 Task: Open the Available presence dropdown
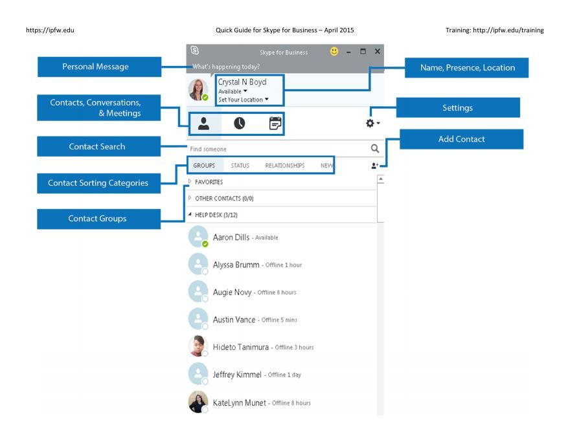(x=233, y=91)
